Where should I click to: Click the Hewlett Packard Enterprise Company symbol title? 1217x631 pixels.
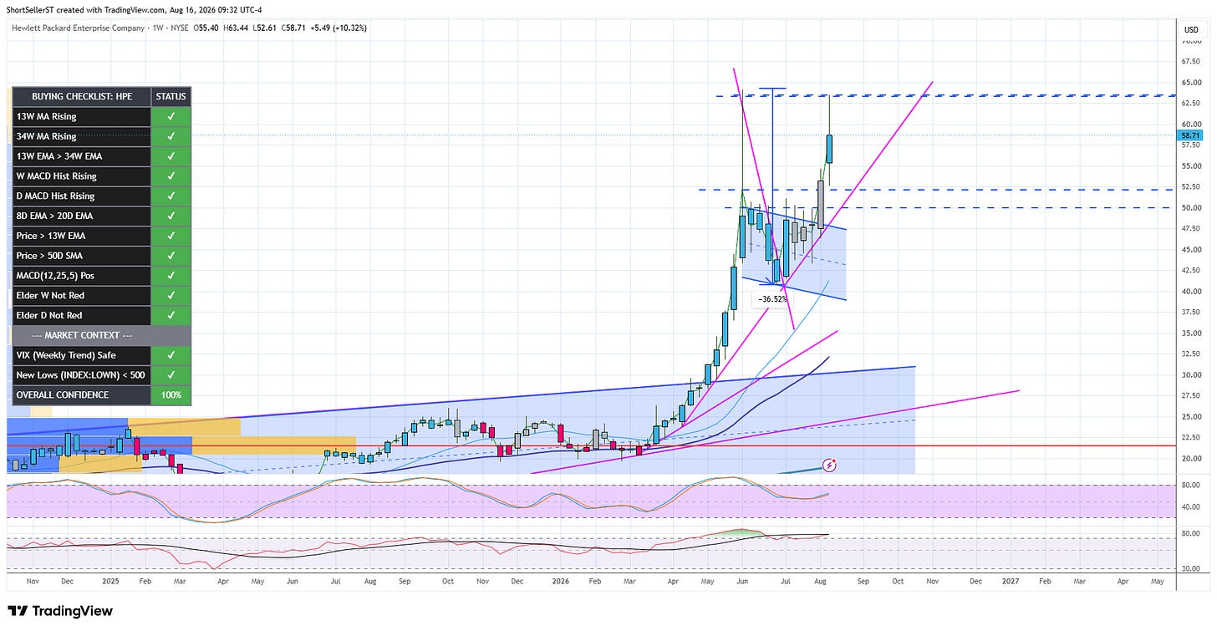(x=78, y=28)
